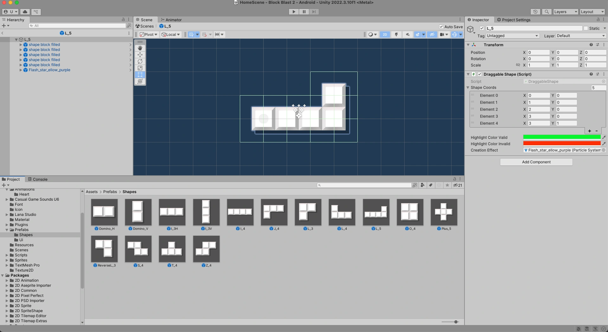Viewport: 608px width, 332px height.
Task: Open Project search by label filter
Action: 431,185
